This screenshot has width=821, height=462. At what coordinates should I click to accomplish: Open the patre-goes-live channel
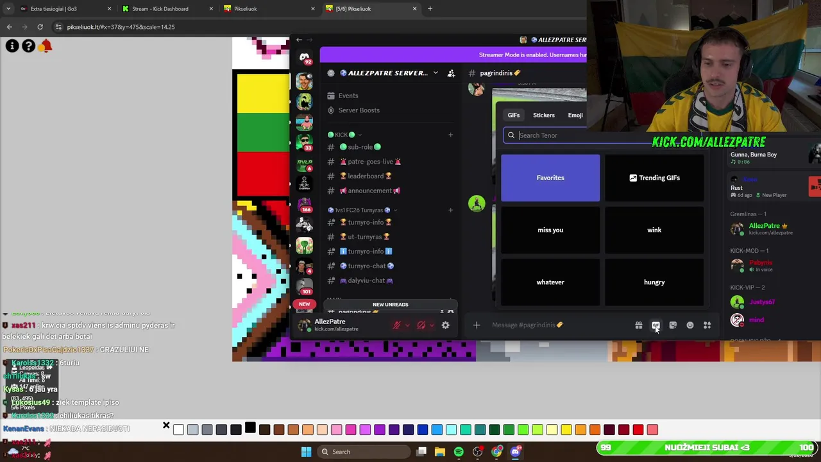click(371, 162)
